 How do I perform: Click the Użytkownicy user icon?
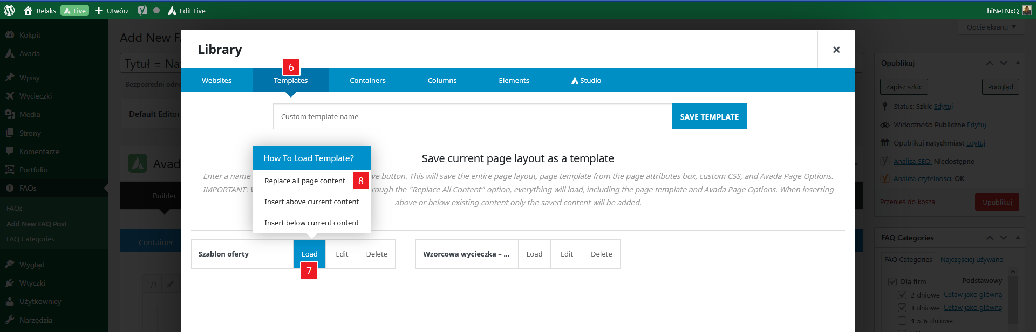click(x=10, y=301)
